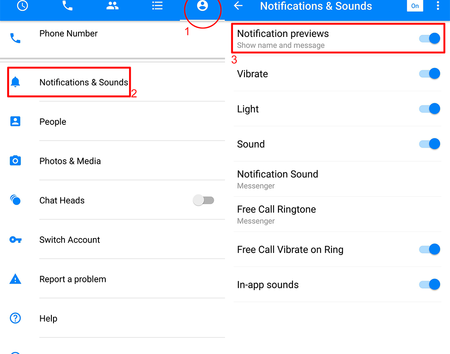Image resolution: width=450 pixels, height=354 pixels.
Task: Choose the Notification Sound option
Action: pyautogui.click(x=337, y=179)
